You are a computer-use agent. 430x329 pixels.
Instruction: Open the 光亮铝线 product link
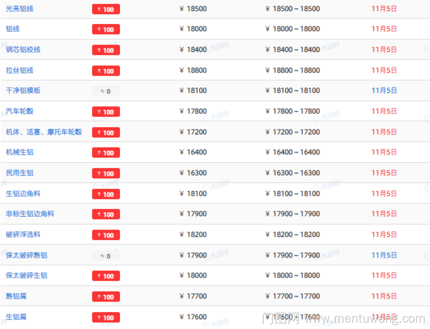coord(19,9)
